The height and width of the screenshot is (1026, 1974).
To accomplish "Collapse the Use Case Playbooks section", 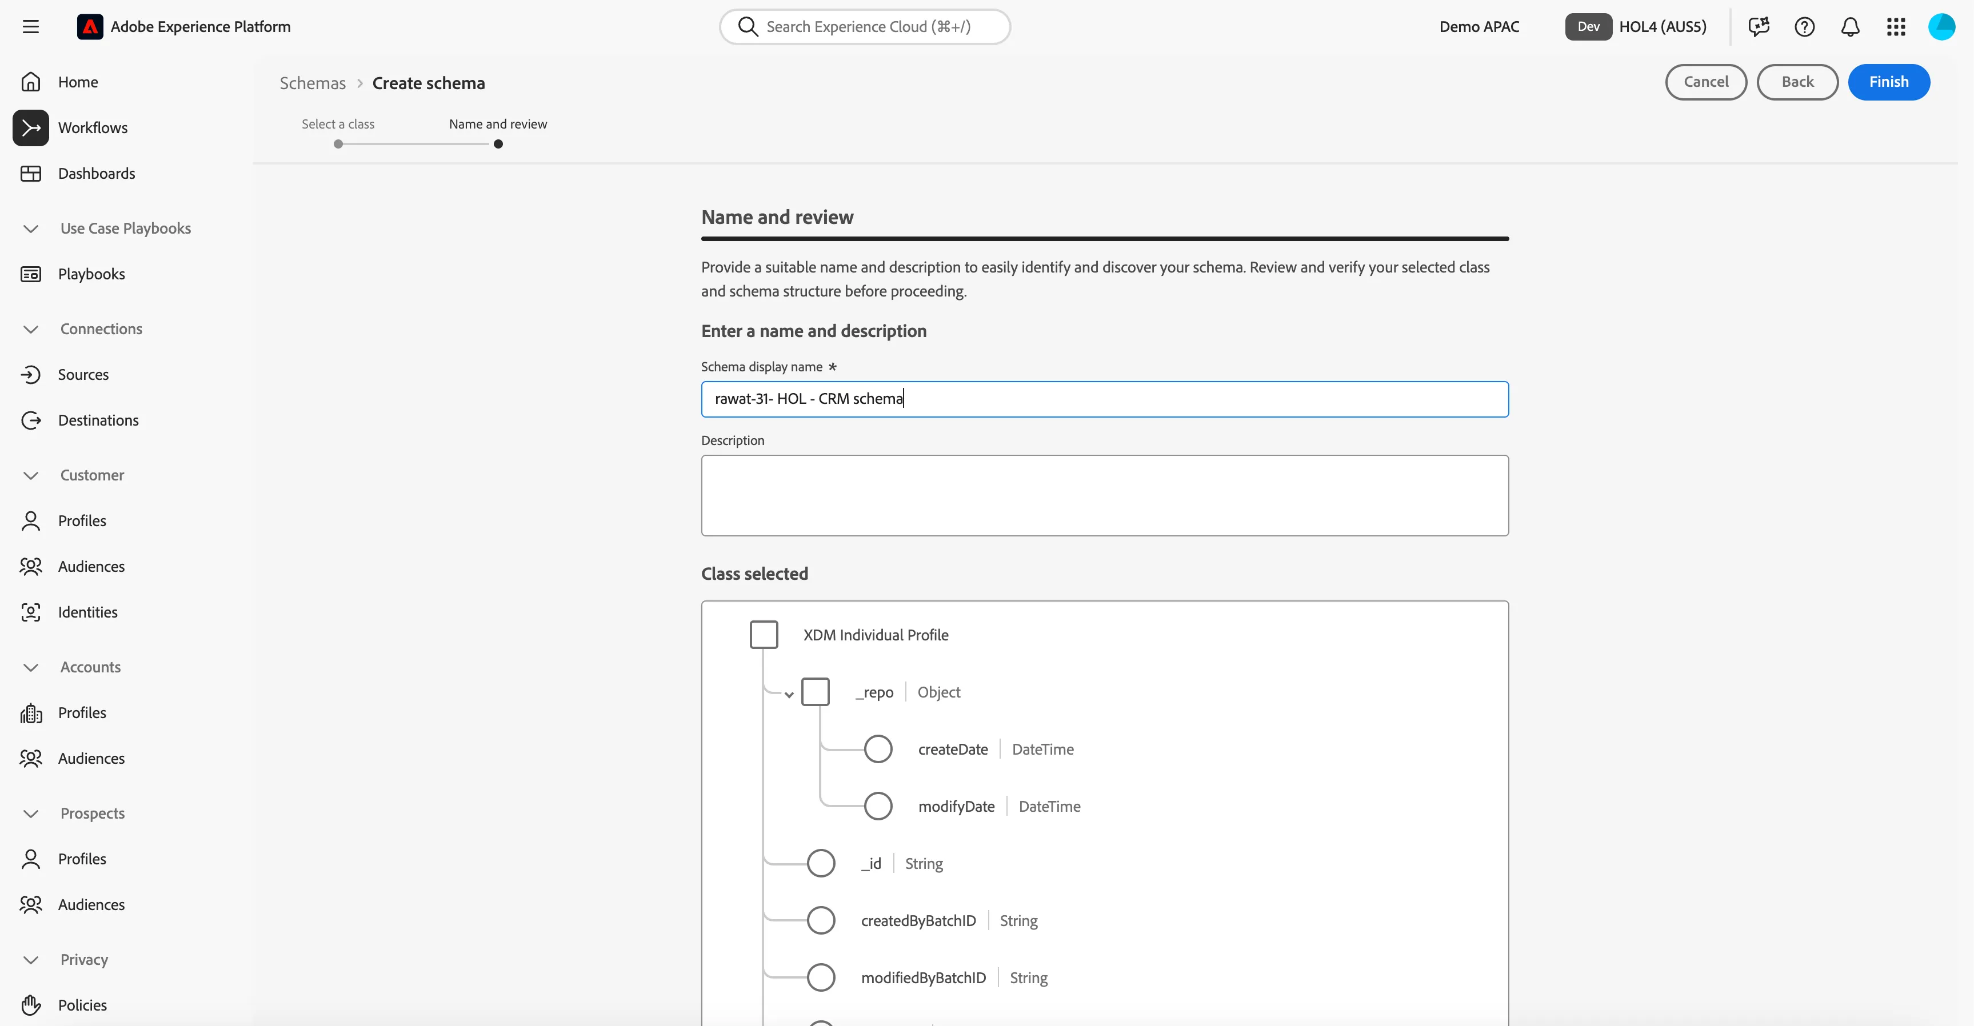I will coord(31,229).
